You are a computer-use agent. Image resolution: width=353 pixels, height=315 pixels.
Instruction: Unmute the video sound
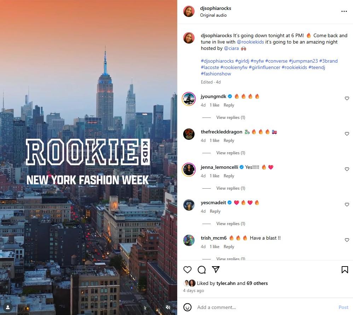coord(168,307)
